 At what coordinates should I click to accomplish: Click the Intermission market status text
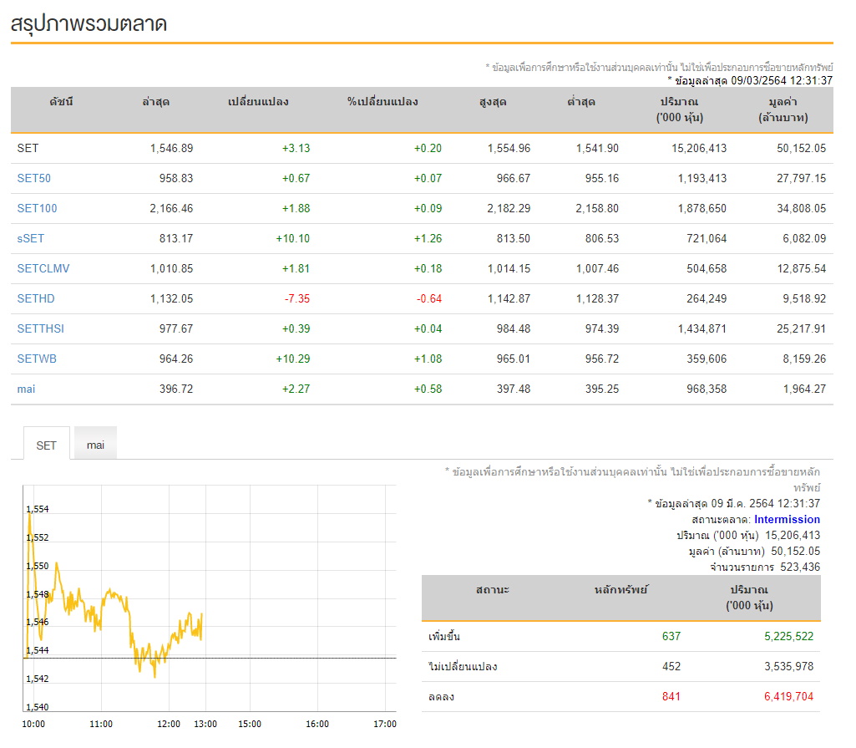click(787, 519)
